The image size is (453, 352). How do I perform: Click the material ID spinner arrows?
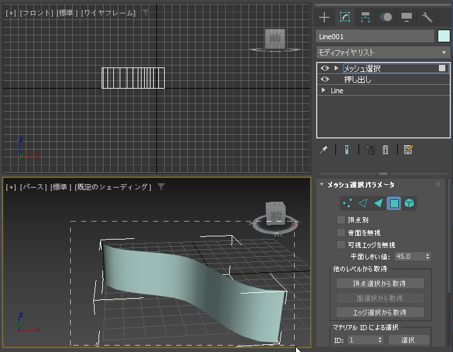[x=380, y=340]
